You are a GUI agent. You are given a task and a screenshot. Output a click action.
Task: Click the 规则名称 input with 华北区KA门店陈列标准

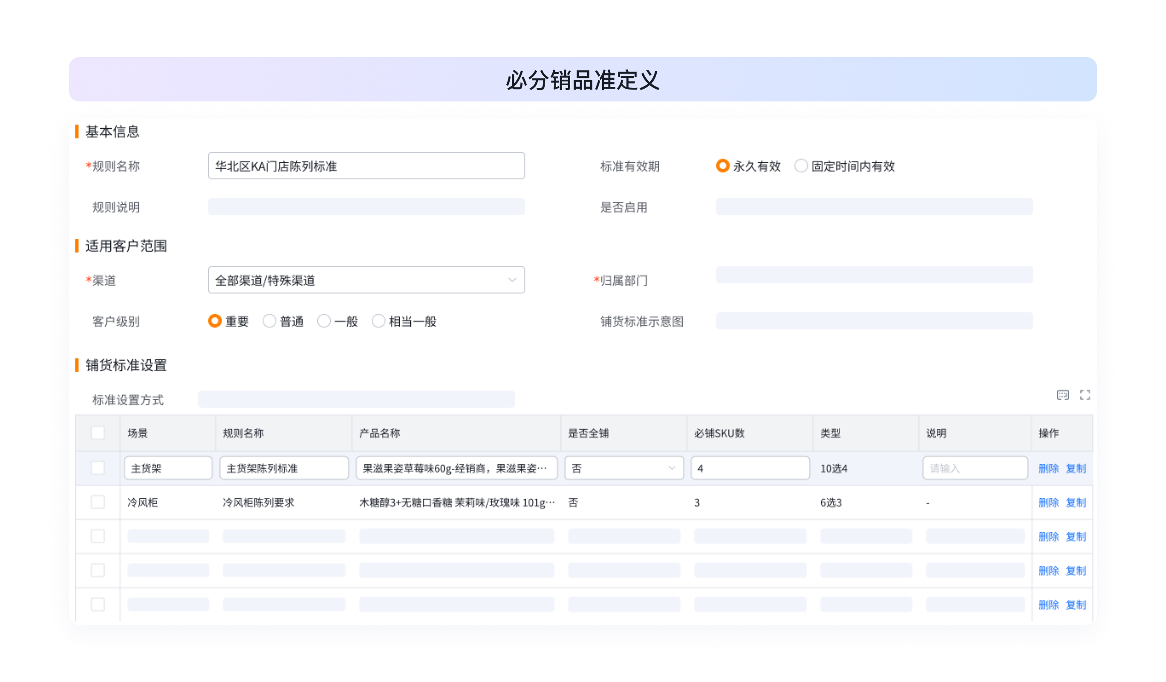[366, 166]
